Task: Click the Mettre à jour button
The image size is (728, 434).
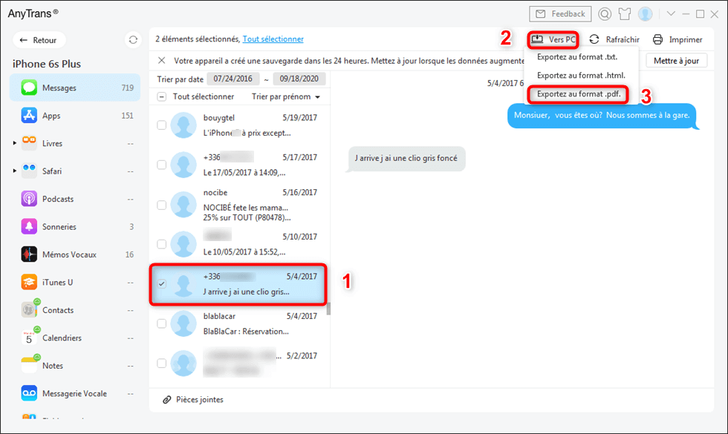Action: (677, 61)
